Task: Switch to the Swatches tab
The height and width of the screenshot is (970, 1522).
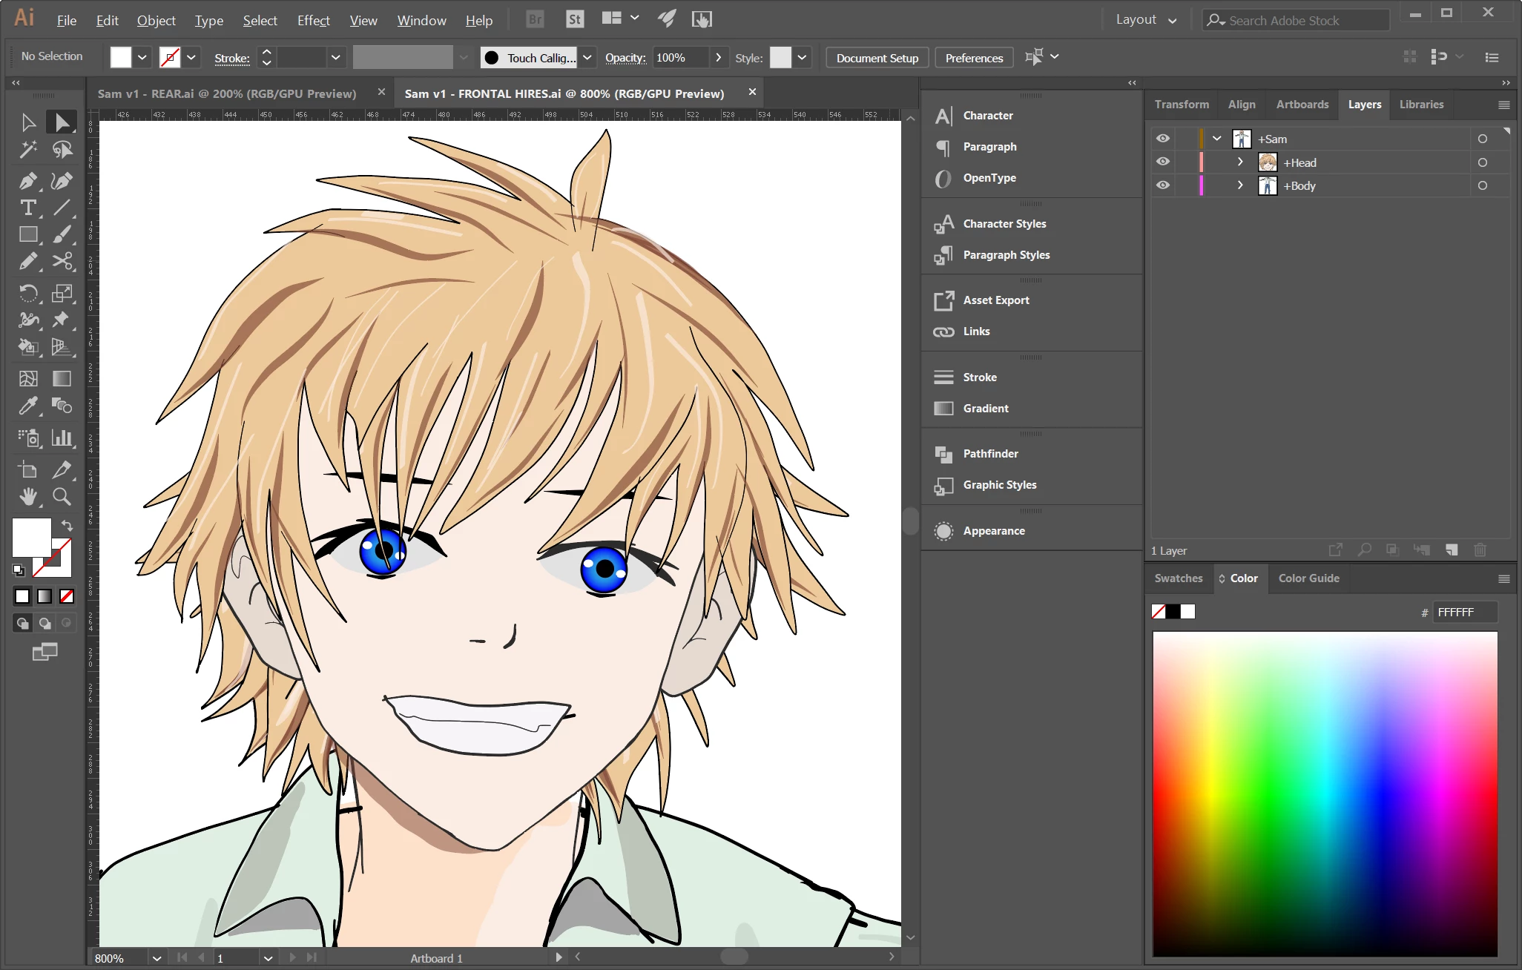Action: [1178, 578]
